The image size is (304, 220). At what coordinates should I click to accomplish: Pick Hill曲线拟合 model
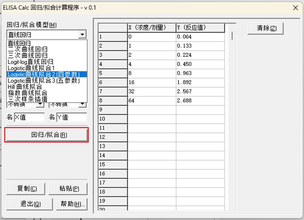point(25,87)
